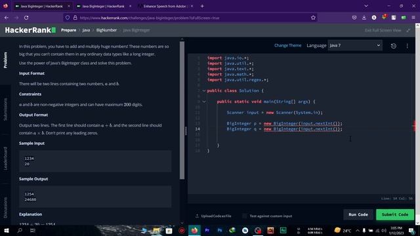
Task: Collapse the public class Solution fold arrow
Action: [x=204, y=90]
